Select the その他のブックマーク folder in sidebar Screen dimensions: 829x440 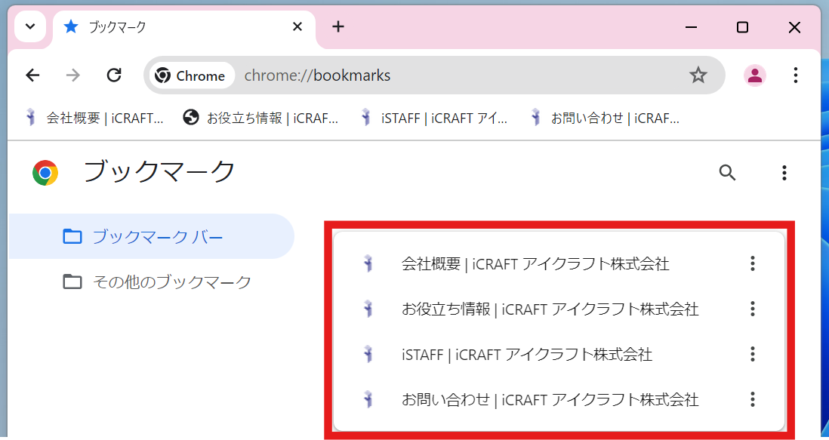(152, 282)
